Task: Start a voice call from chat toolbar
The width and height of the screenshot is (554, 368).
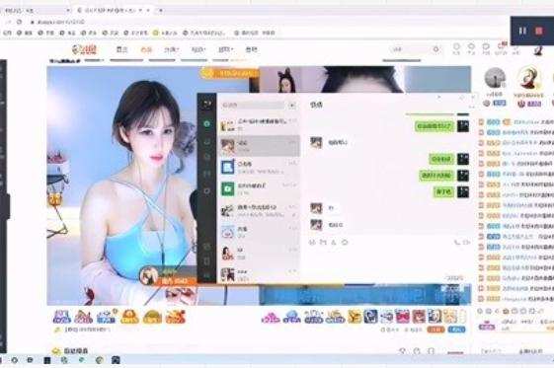Action: coord(457,243)
